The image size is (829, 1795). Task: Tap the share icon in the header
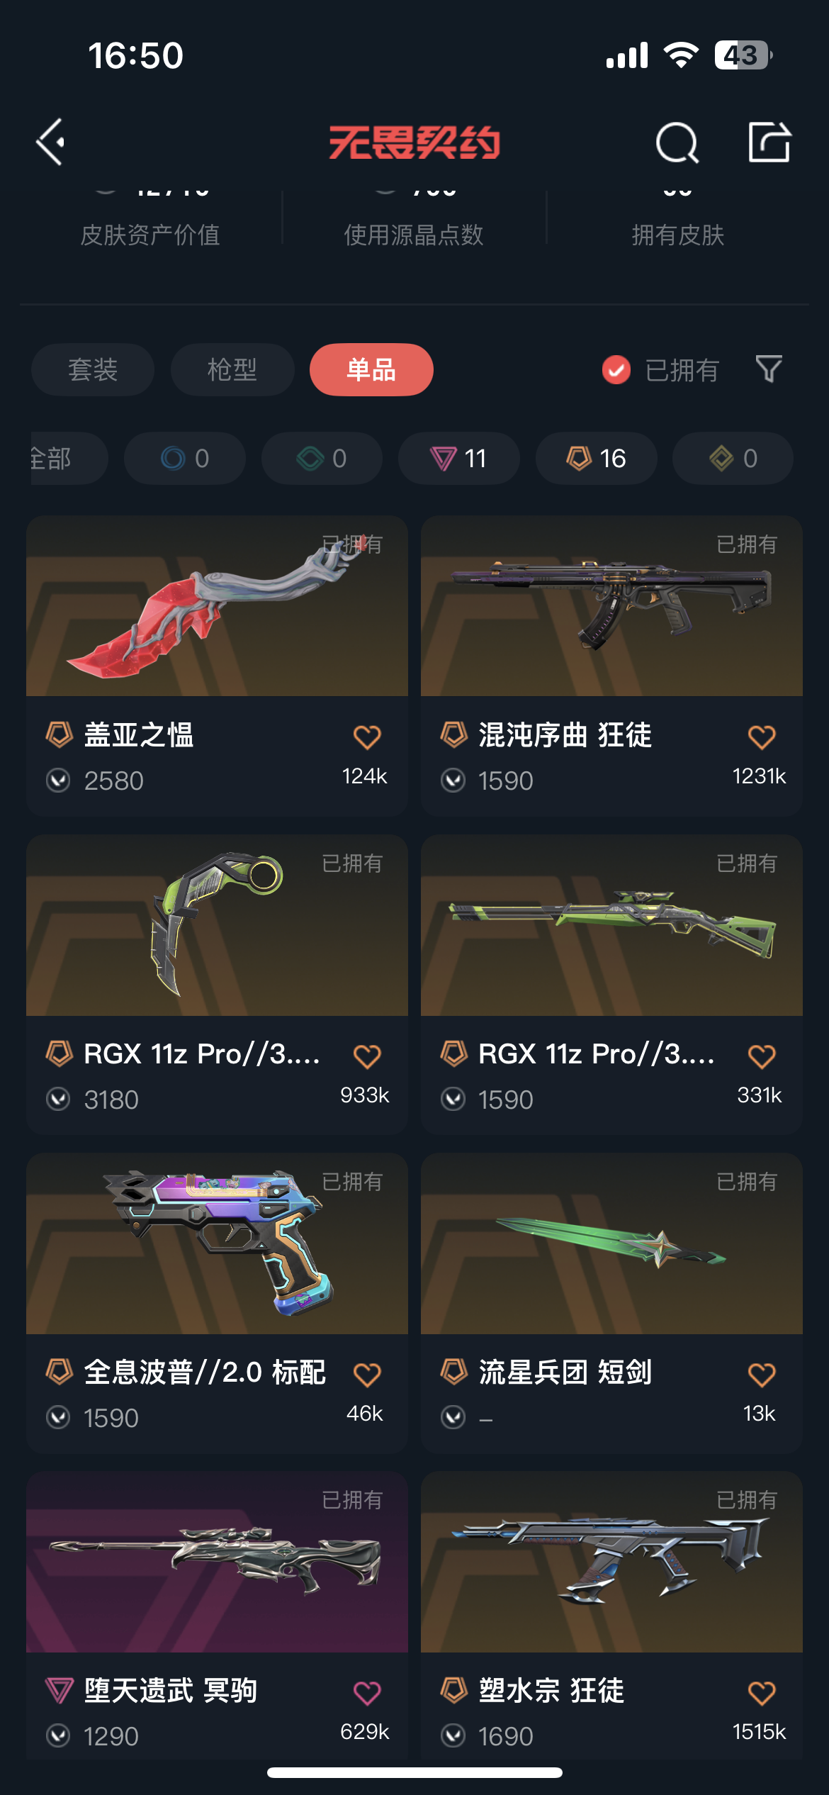pos(769,142)
